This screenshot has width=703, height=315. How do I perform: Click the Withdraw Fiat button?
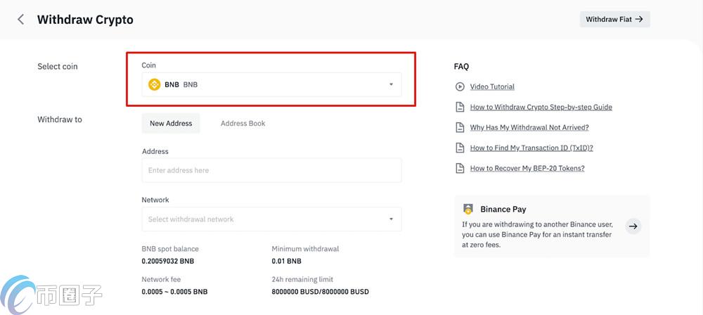click(614, 19)
